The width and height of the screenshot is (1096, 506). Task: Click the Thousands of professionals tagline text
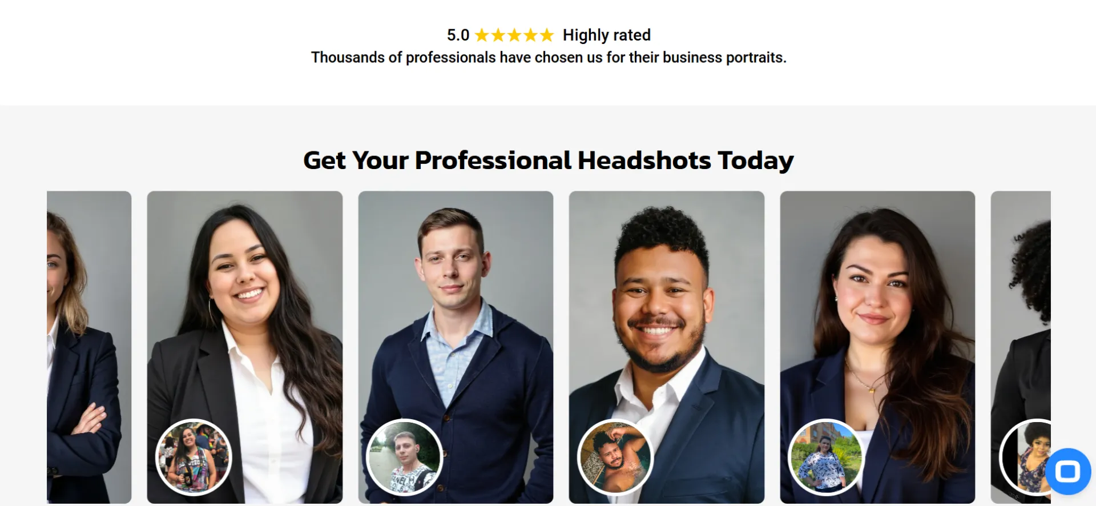[548, 58]
